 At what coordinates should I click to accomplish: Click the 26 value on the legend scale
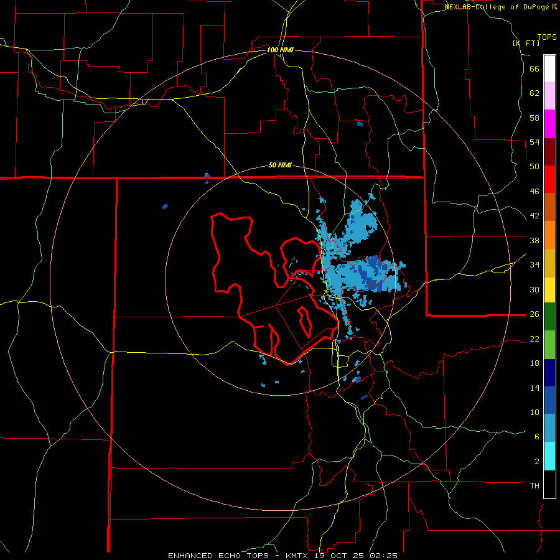click(534, 314)
